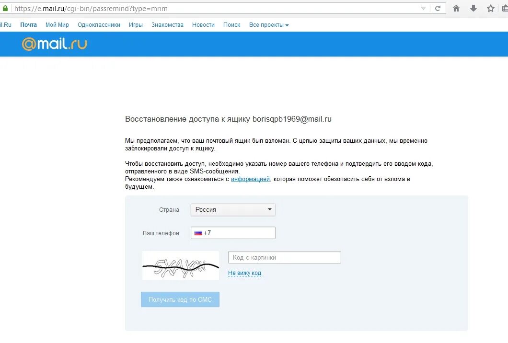Open the Страна country dropdown Россия

click(x=233, y=209)
